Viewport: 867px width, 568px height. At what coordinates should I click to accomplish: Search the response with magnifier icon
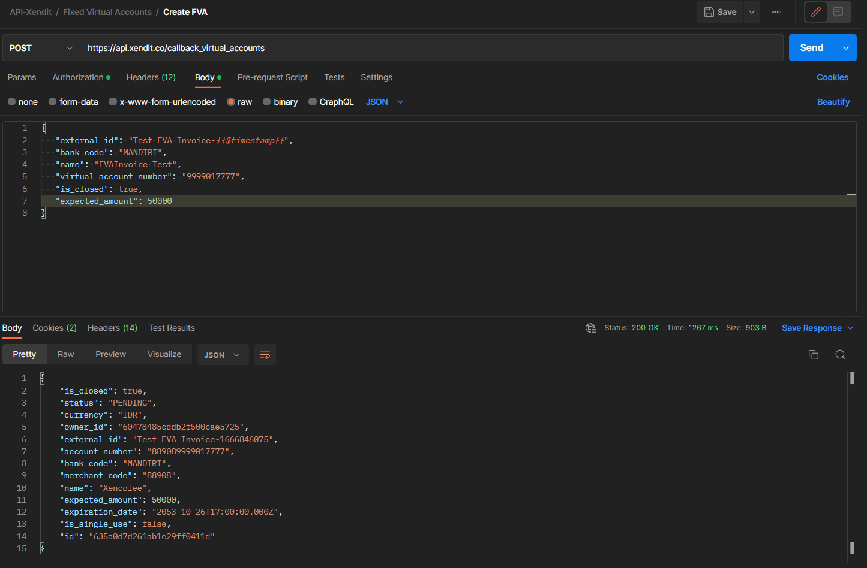click(x=840, y=355)
